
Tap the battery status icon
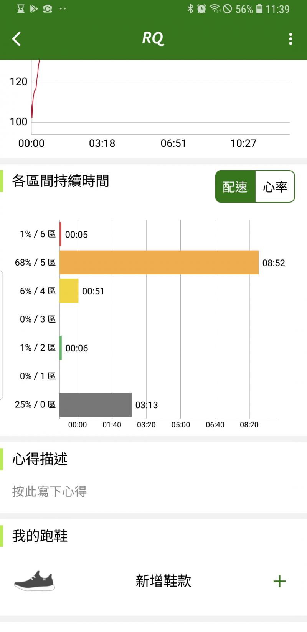tap(259, 9)
